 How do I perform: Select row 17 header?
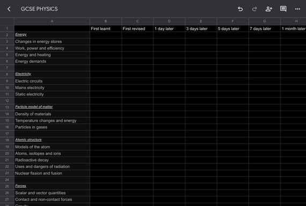point(7,134)
